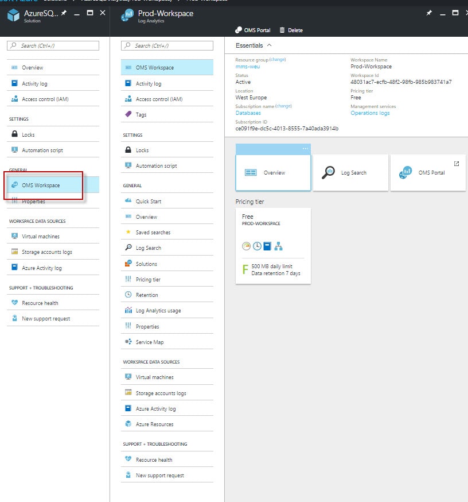
Task: Open the ellipsis menu on the Overview tile
Action: coord(305,149)
